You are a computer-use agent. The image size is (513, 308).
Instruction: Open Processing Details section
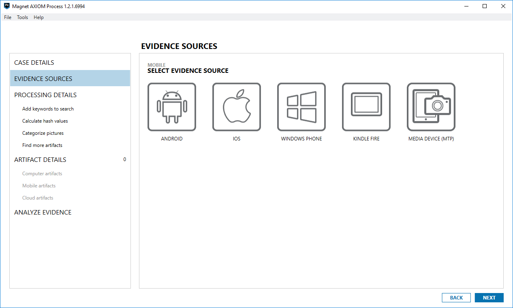[45, 95]
